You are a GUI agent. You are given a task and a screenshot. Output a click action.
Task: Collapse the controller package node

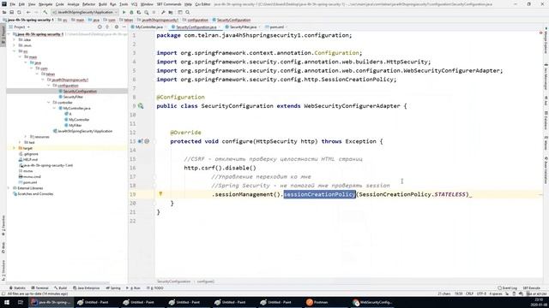coord(49,103)
